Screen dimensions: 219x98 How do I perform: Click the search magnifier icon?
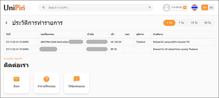pos(44,8)
